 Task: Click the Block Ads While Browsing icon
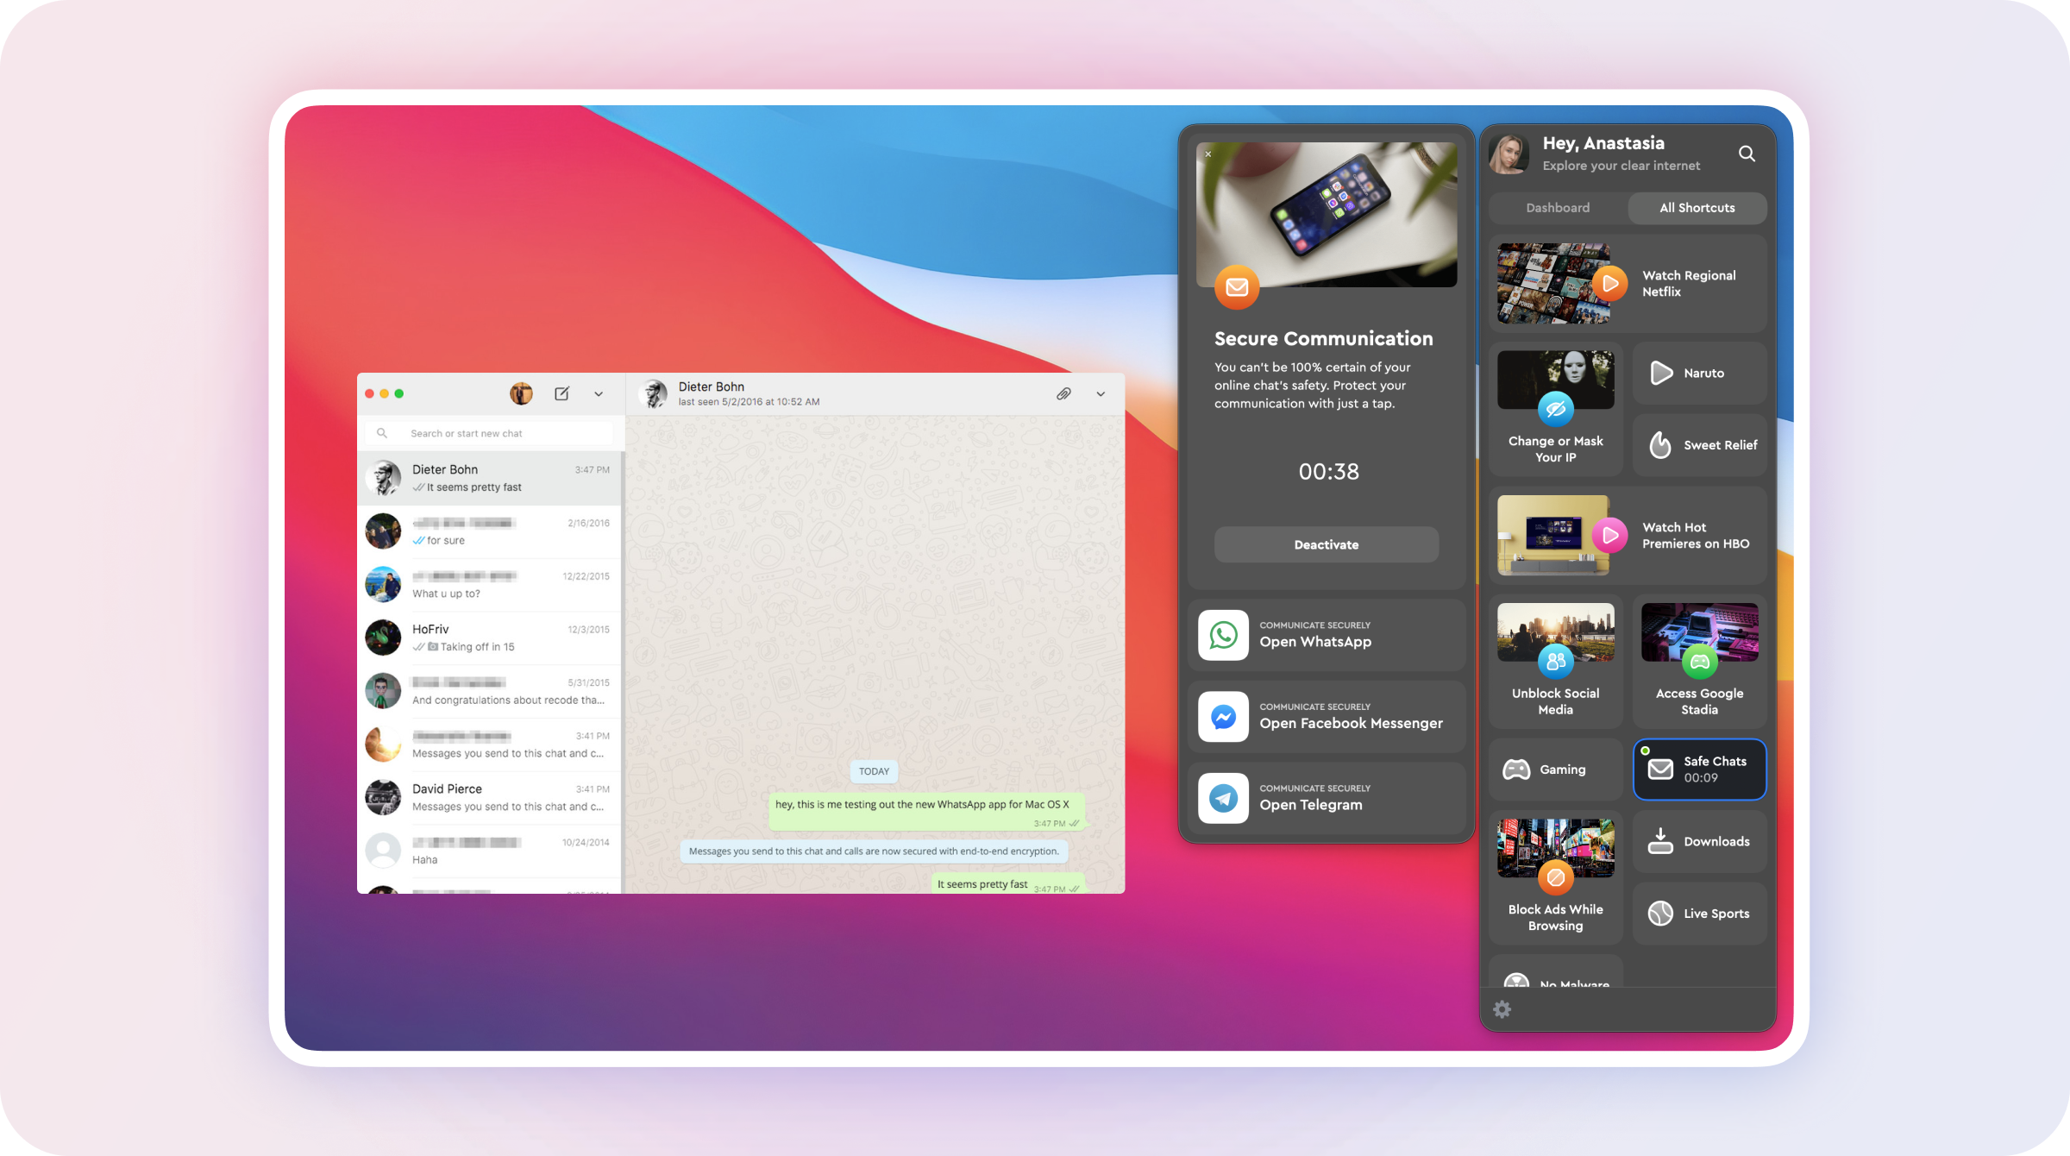click(x=1556, y=878)
